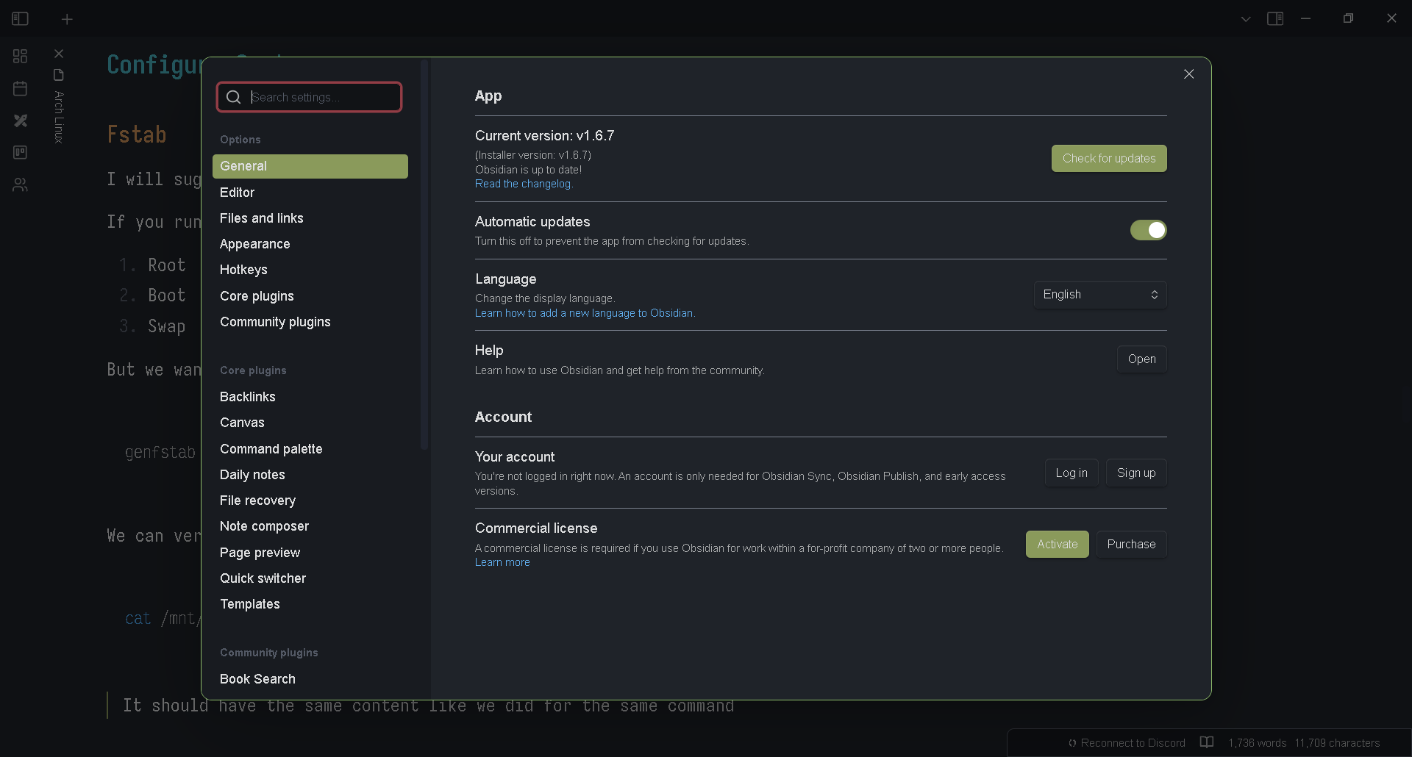
Task: Open Page preview options
Action: click(310, 553)
